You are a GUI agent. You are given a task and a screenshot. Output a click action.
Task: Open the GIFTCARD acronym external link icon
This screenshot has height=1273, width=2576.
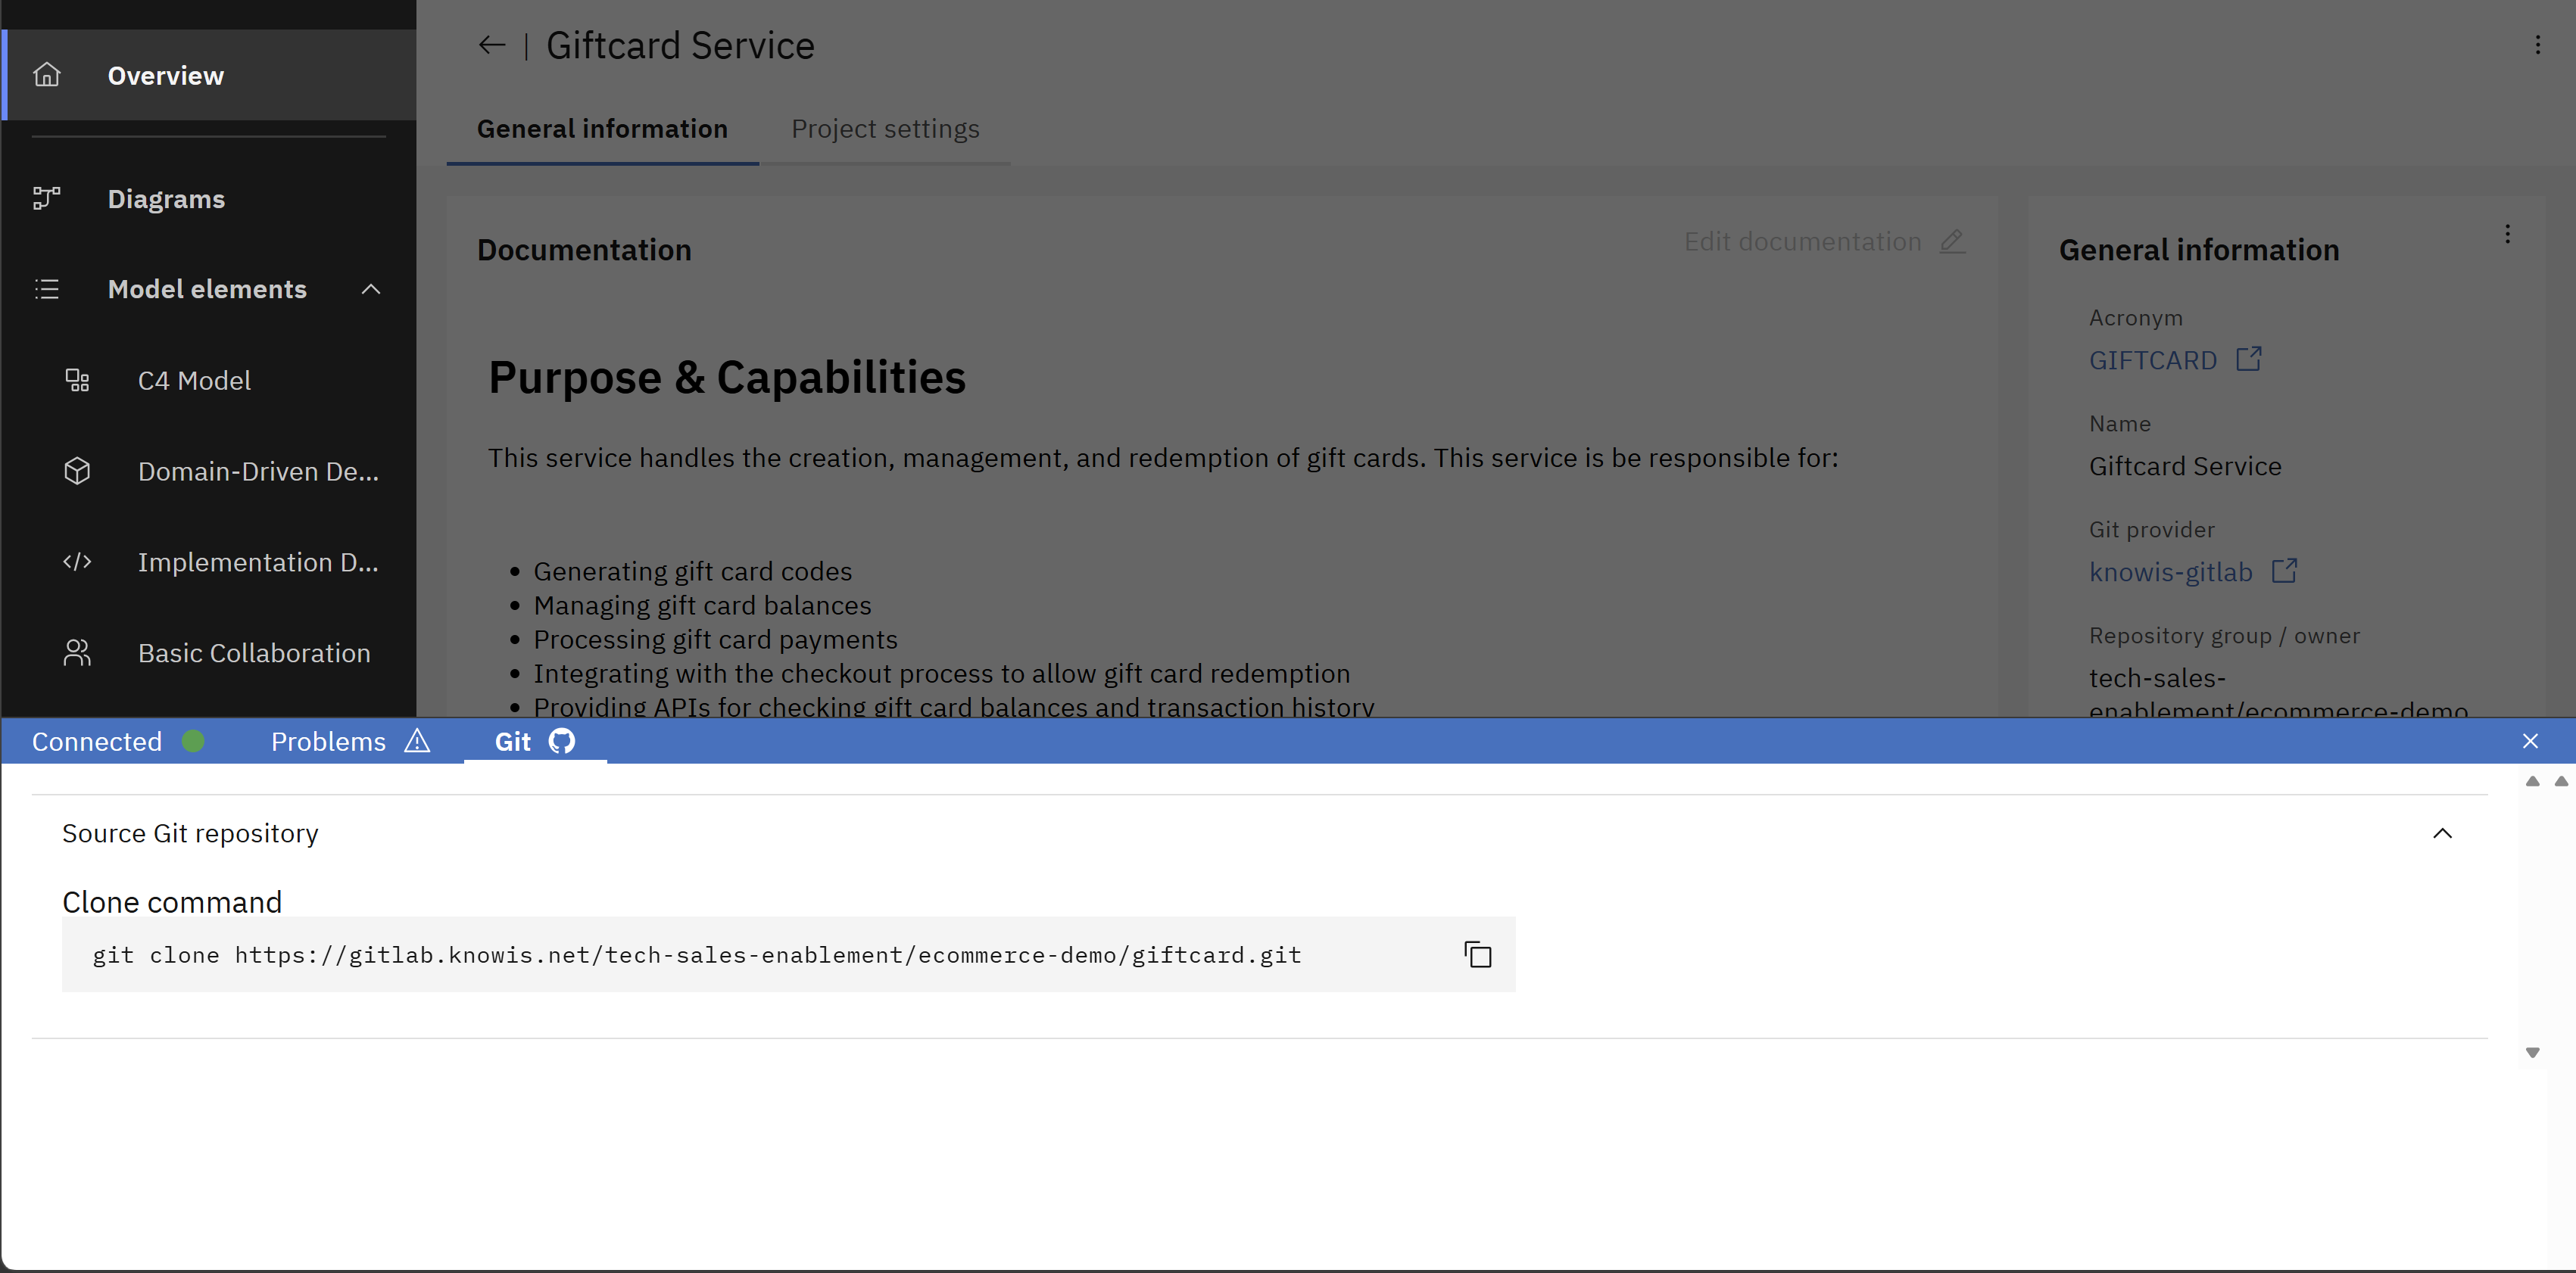2248,359
